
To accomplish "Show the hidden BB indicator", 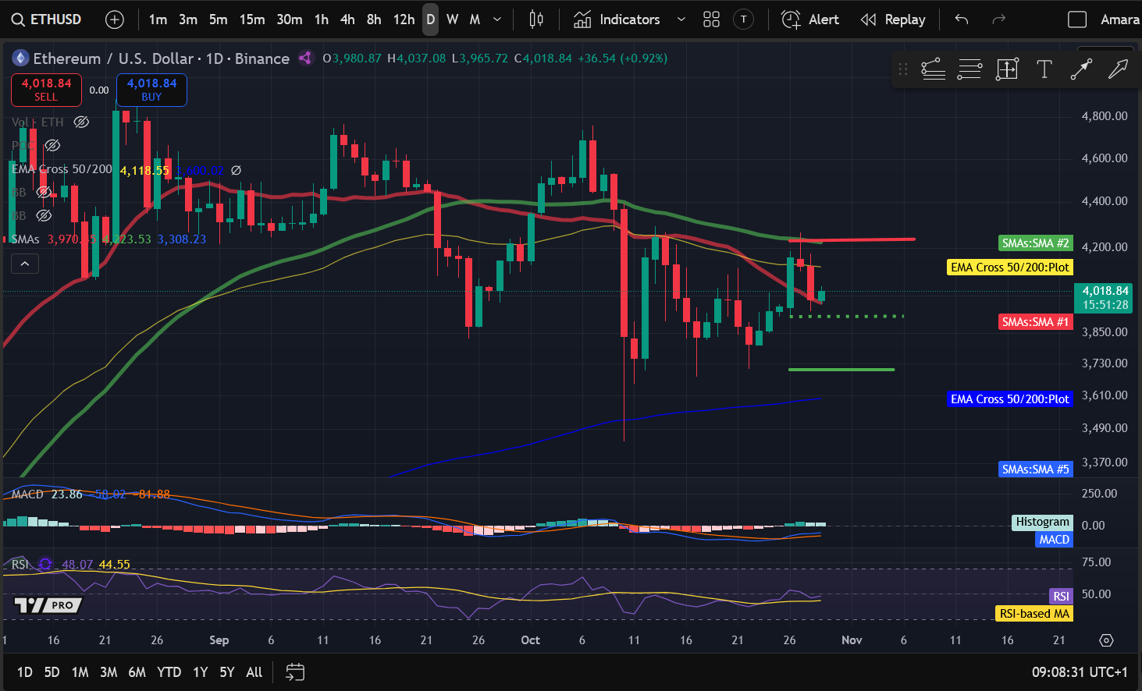I will coord(44,192).
